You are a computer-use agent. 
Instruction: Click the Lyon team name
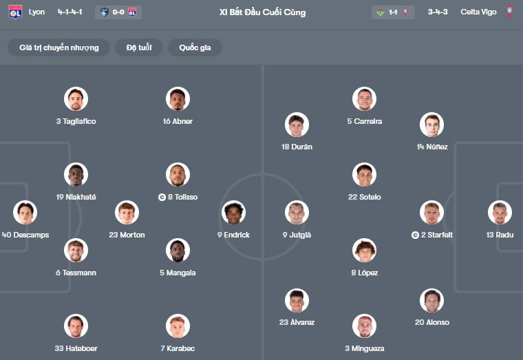[37, 12]
